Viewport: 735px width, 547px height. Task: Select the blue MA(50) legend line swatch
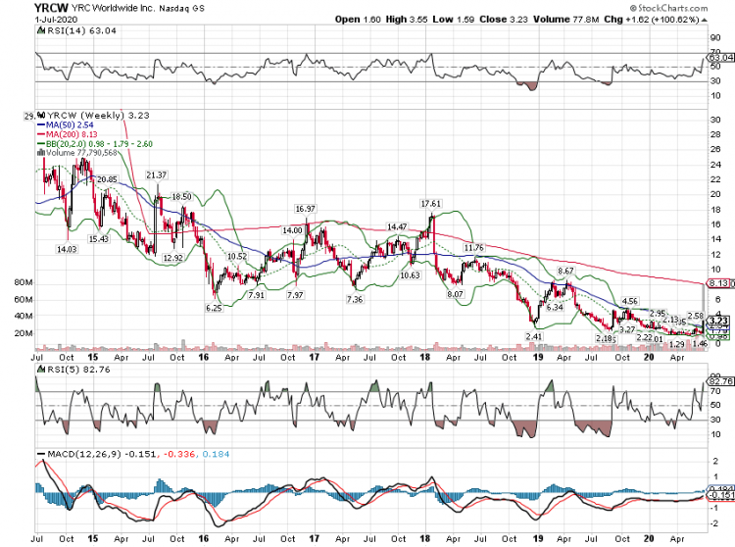[x=41, y=125]
